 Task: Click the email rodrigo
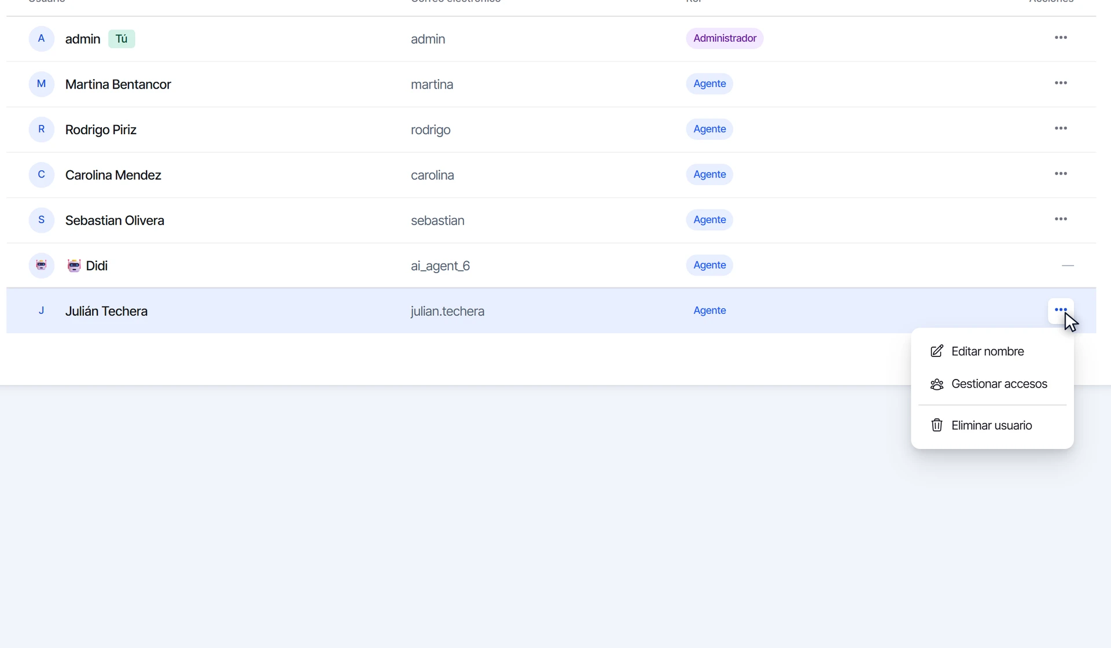pyautogui.click(x=431, y=130)
